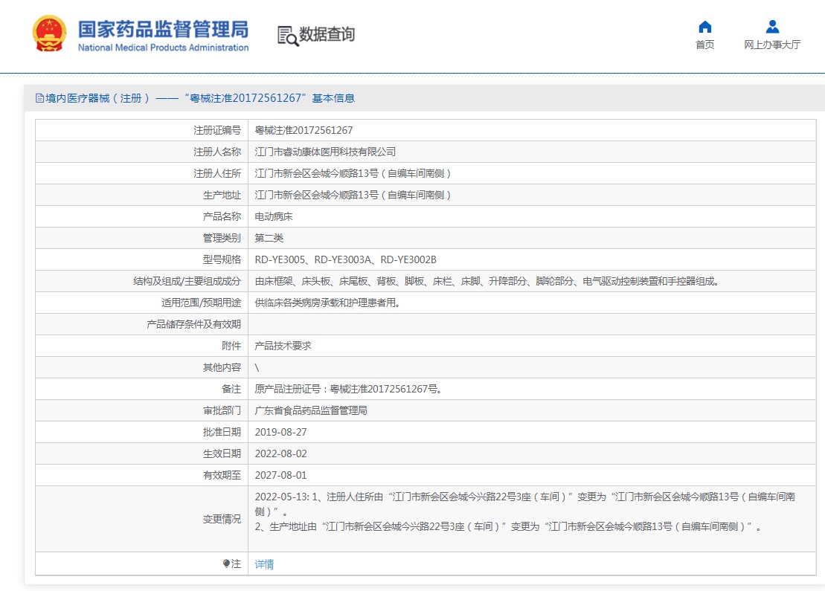Click the 网上办事大厅 text link
The height and width of the screenshot is (591, 825).
pos(772,45)
